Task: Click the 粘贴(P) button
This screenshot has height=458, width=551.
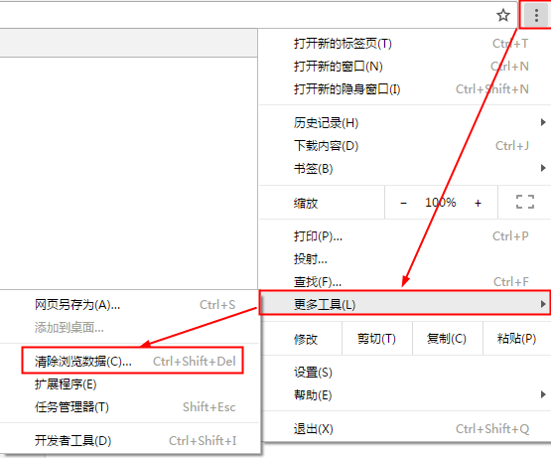Action: [516, 339]
